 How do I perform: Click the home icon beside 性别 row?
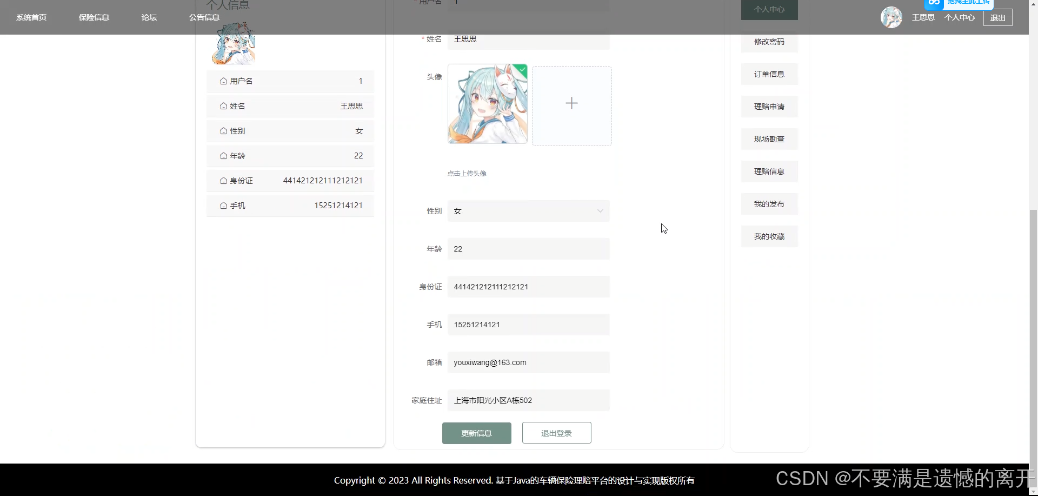223,131
